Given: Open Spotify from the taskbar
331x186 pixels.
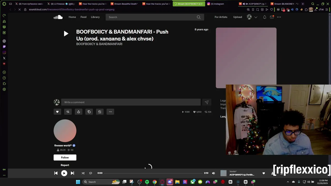Looking at the screenshot, I should [x=147, y=182].
